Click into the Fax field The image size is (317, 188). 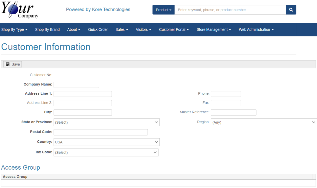226,103
